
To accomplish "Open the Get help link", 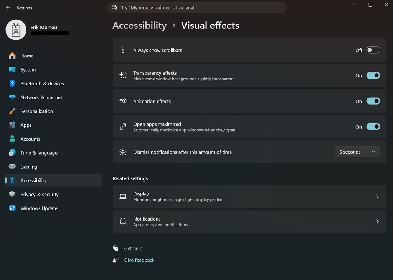I will coord(133,249).
